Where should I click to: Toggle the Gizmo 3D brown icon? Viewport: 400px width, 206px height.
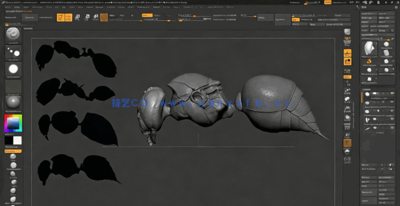104,18
